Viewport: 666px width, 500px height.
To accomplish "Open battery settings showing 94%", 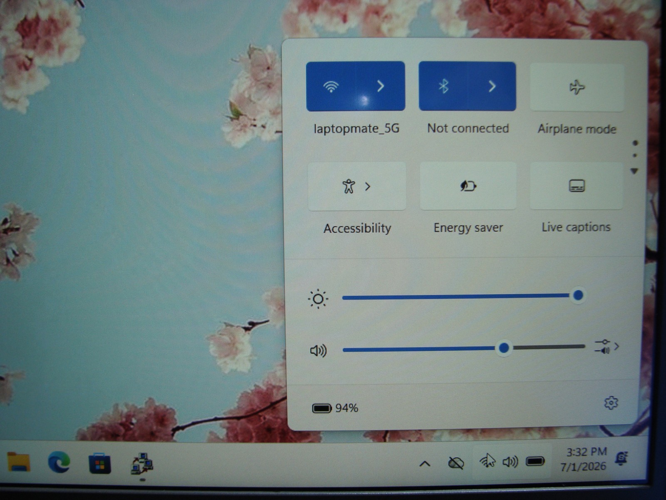I will click(335, 408).
